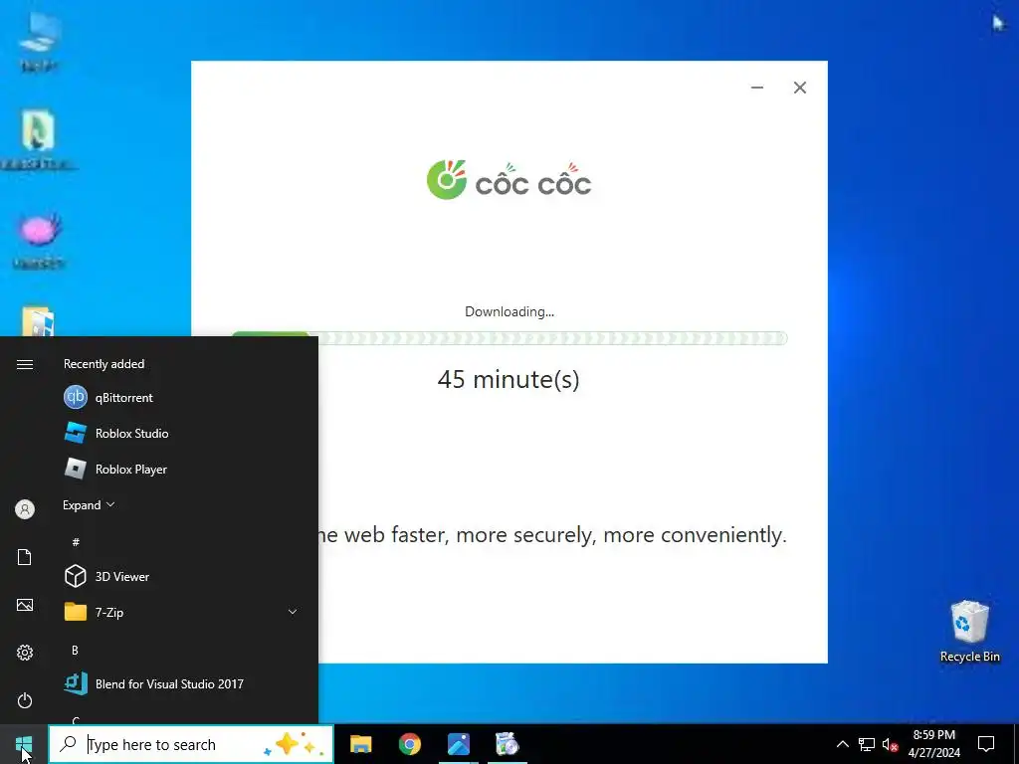Show hidden system tray icons

coord(842,744)
